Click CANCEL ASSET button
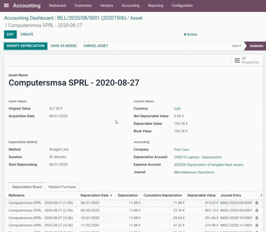This screenshot has width=266, height=232. pos(96,46)
